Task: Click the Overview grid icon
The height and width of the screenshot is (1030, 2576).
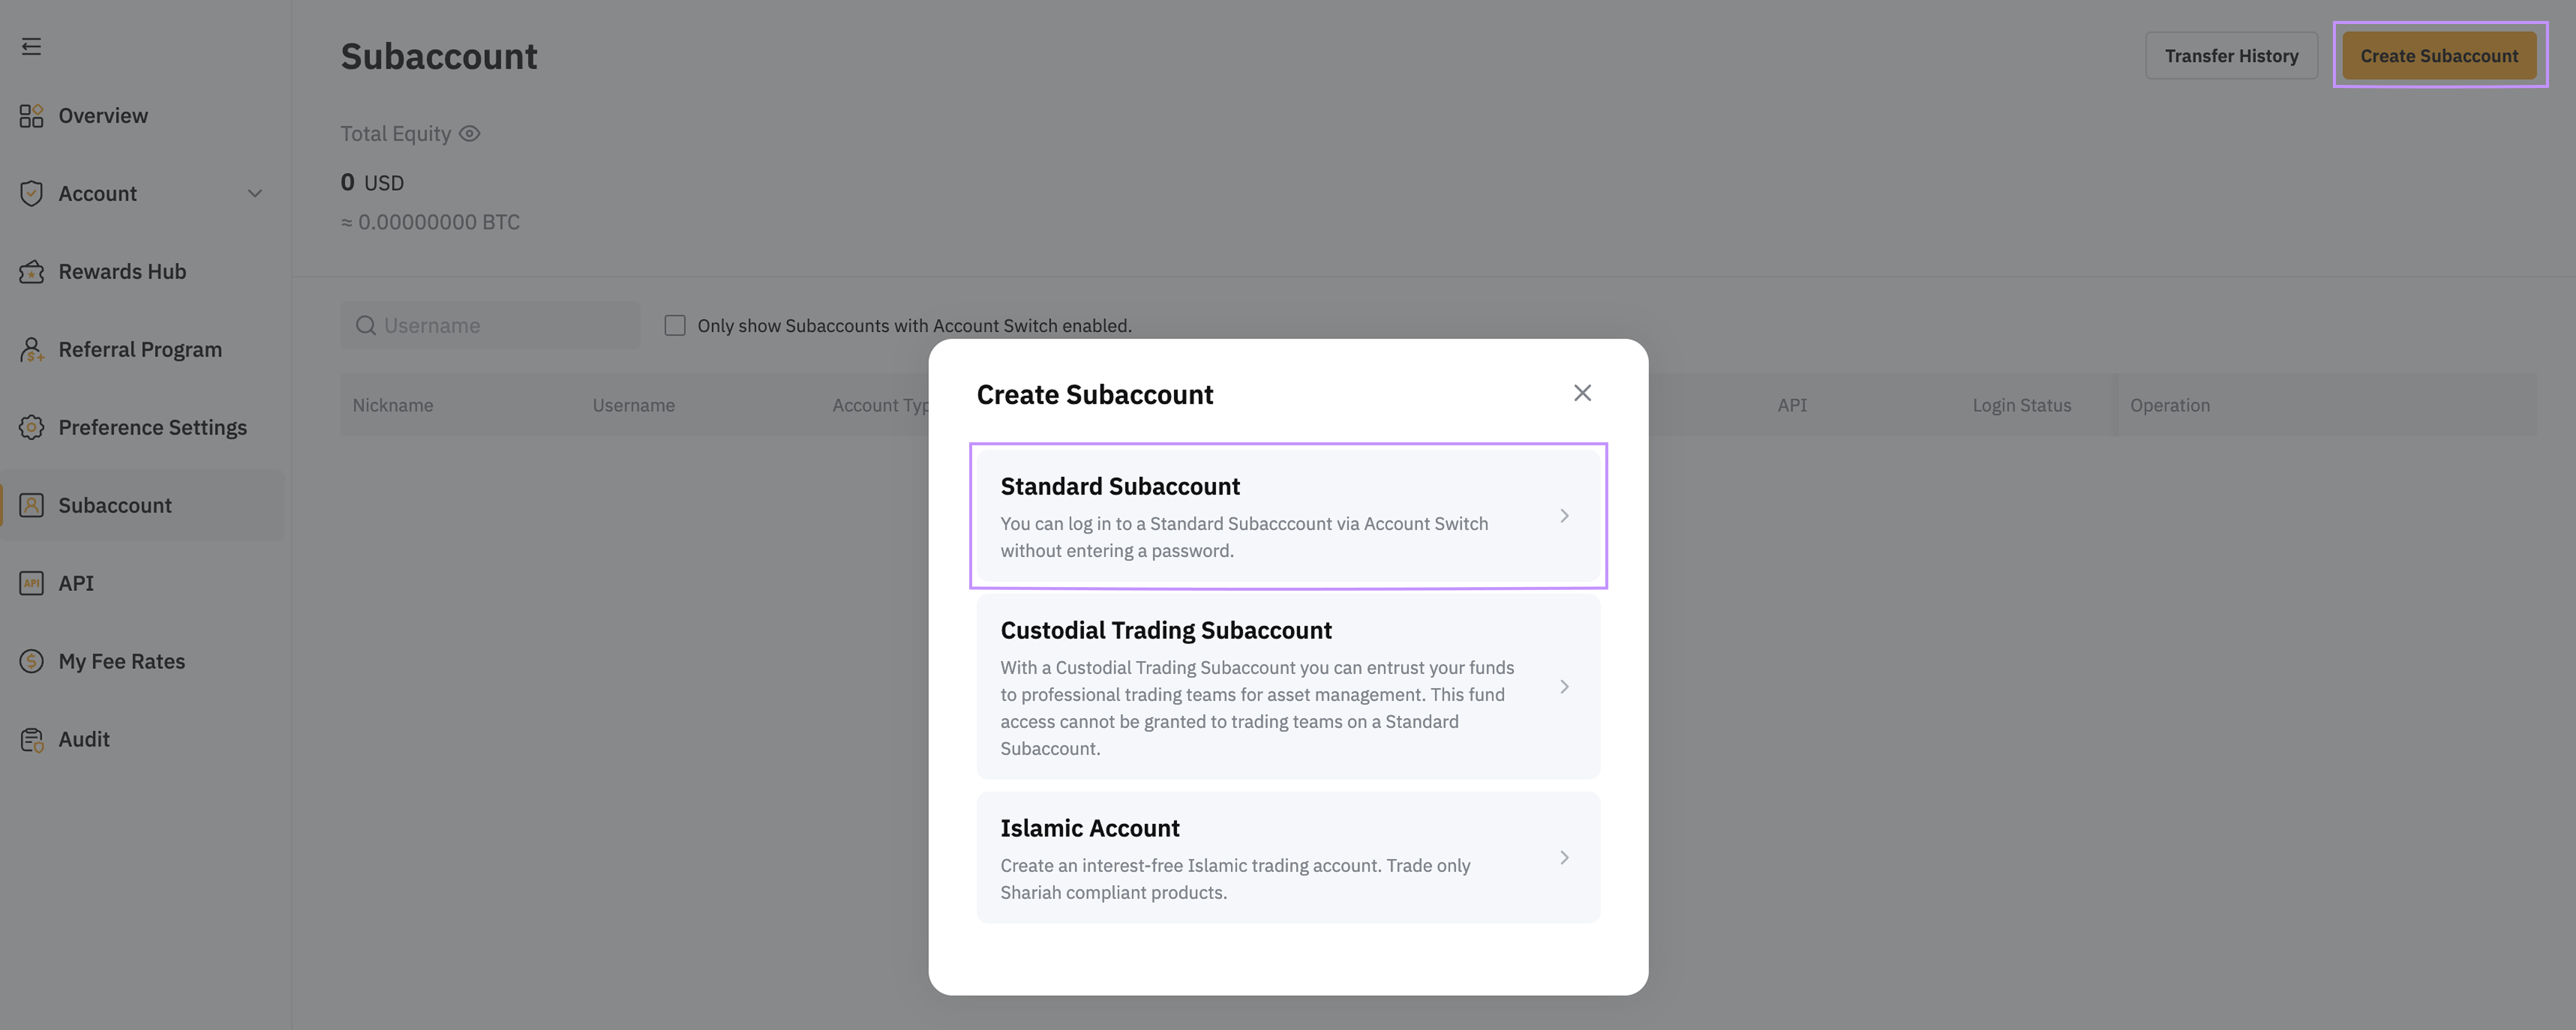Action: (31, 116)
